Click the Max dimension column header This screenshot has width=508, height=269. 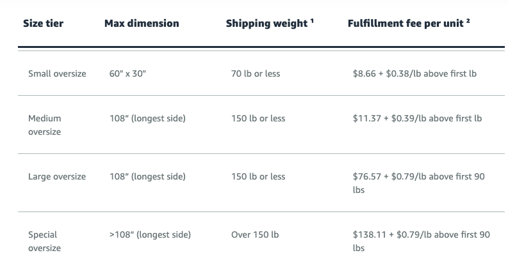(x=142, y=23)
